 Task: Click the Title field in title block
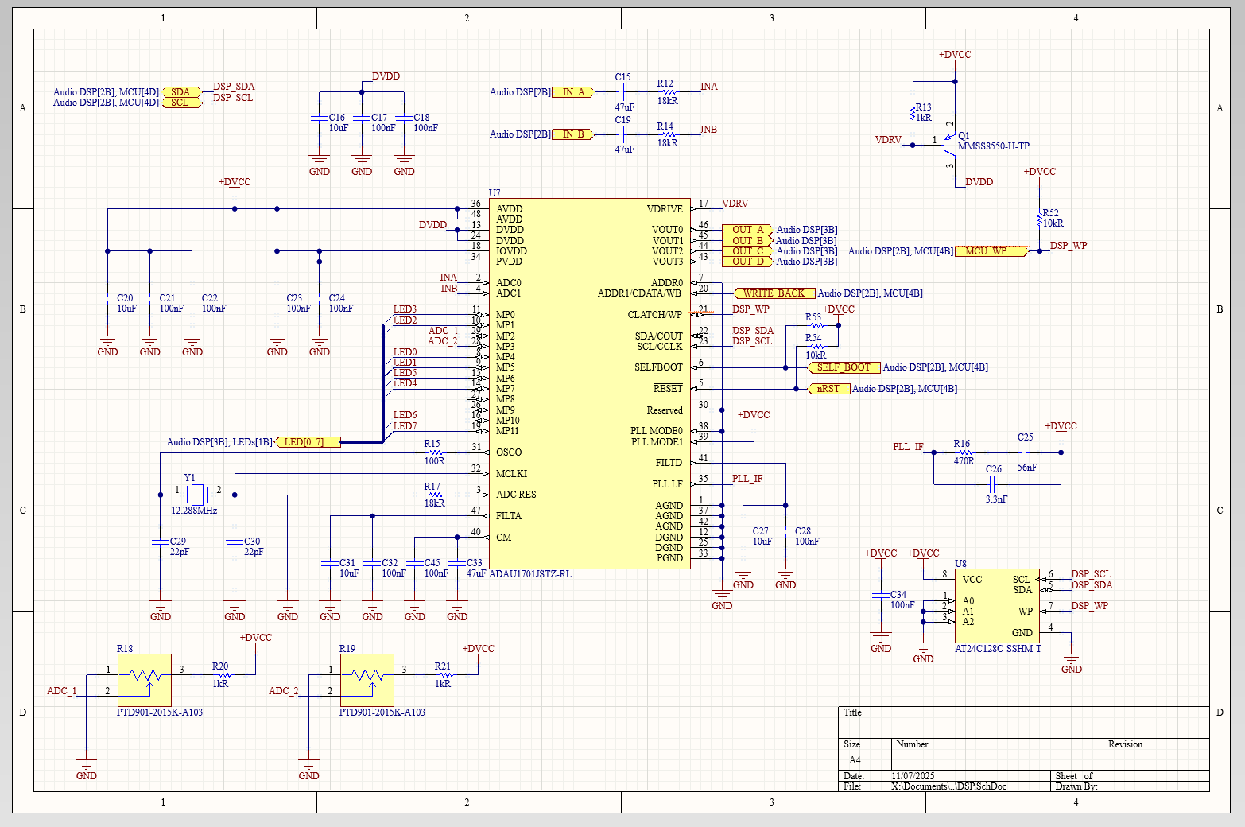point(1024,721)
